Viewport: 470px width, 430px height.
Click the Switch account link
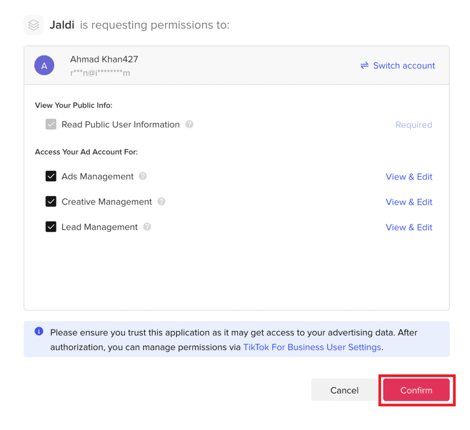tap(403, 65)
